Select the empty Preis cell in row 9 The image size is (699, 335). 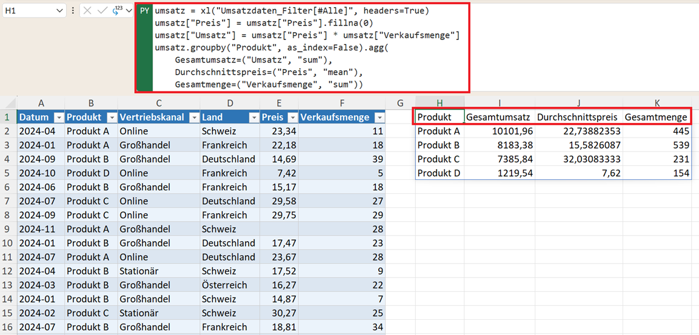(x=279, y=229)
